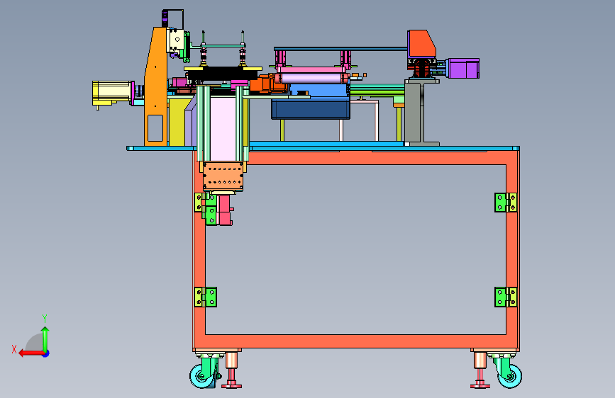Click the blue Z axis dot of the triad

46,353
